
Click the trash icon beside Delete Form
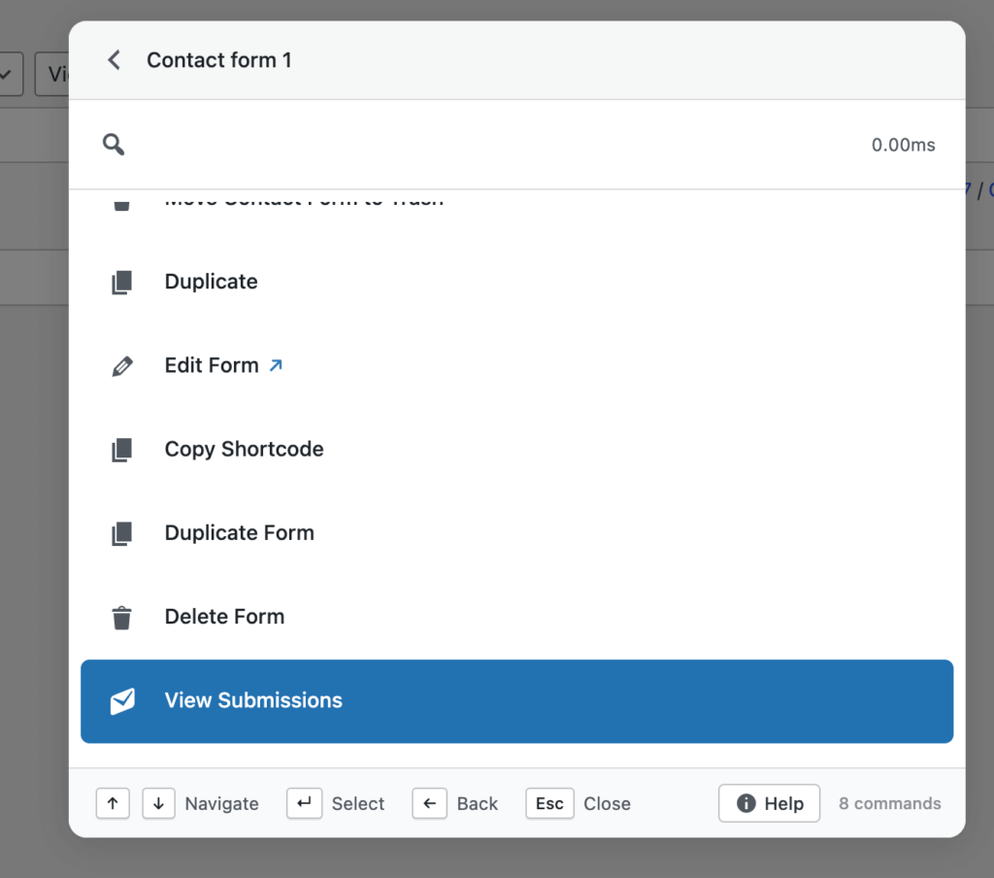point(121,617)
